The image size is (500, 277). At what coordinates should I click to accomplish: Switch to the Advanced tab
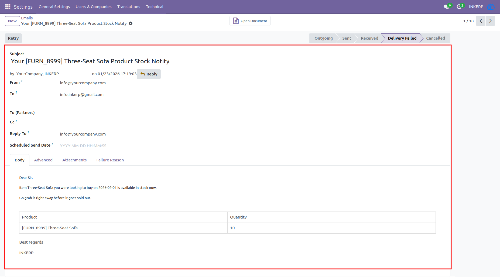click(43, 160)
